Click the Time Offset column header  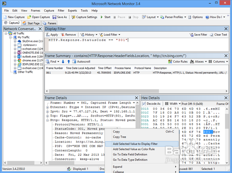105,68
